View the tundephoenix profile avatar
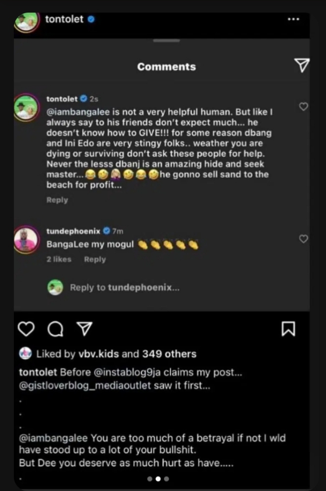The width and height of the screenshot is (326, 491). (x=26, y=238)
